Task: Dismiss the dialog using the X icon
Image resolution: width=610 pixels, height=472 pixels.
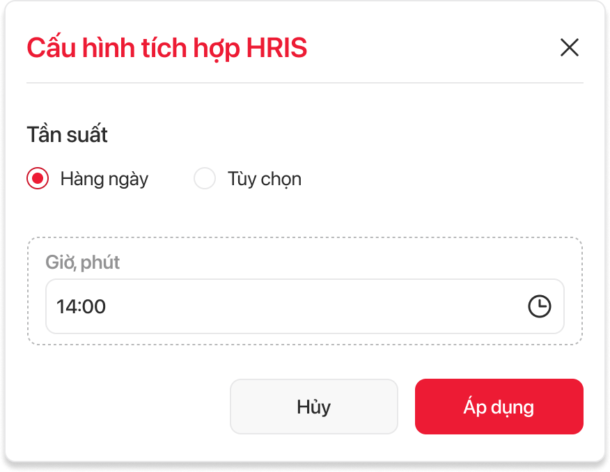Action: 570,47
